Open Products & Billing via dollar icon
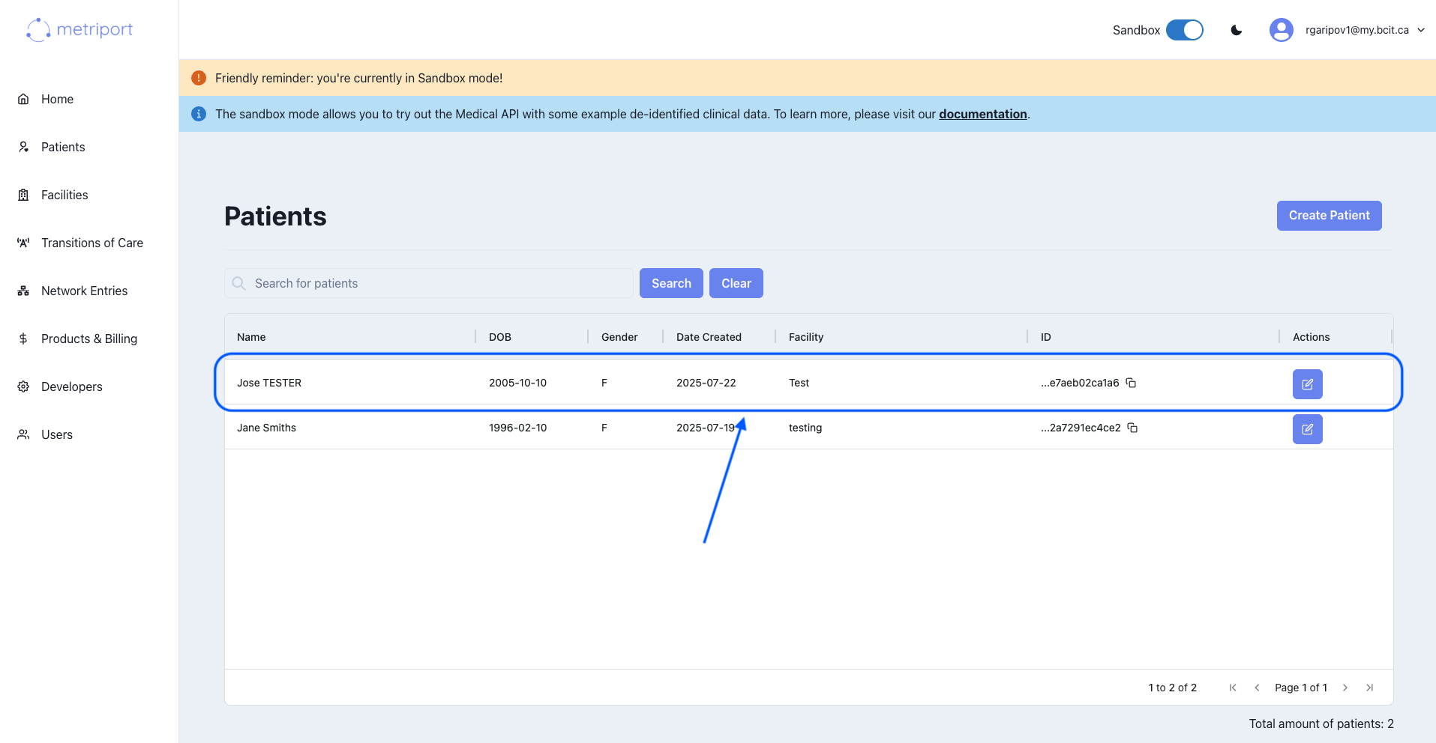Image resolution: width=1436 pixels, height=743 pixels. (23, 338)
